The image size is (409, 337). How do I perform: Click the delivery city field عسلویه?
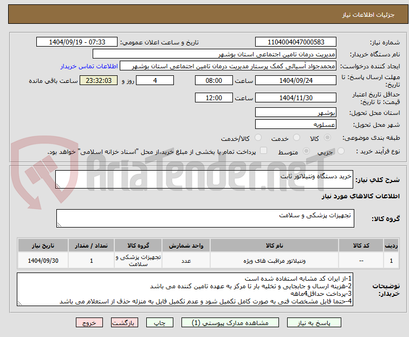point(296,125)
